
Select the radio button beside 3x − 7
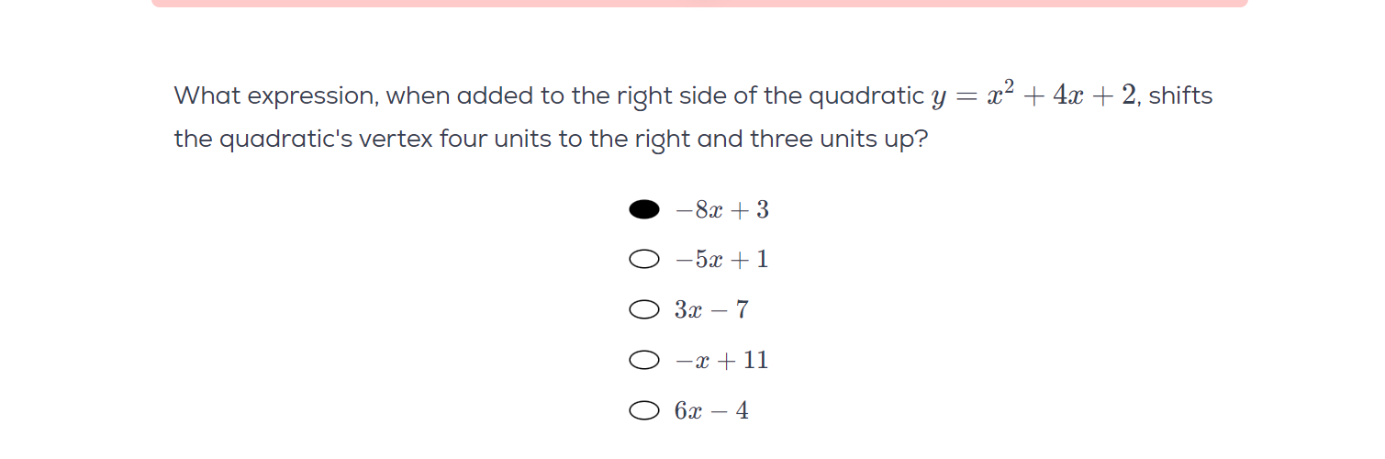point(644,309)
